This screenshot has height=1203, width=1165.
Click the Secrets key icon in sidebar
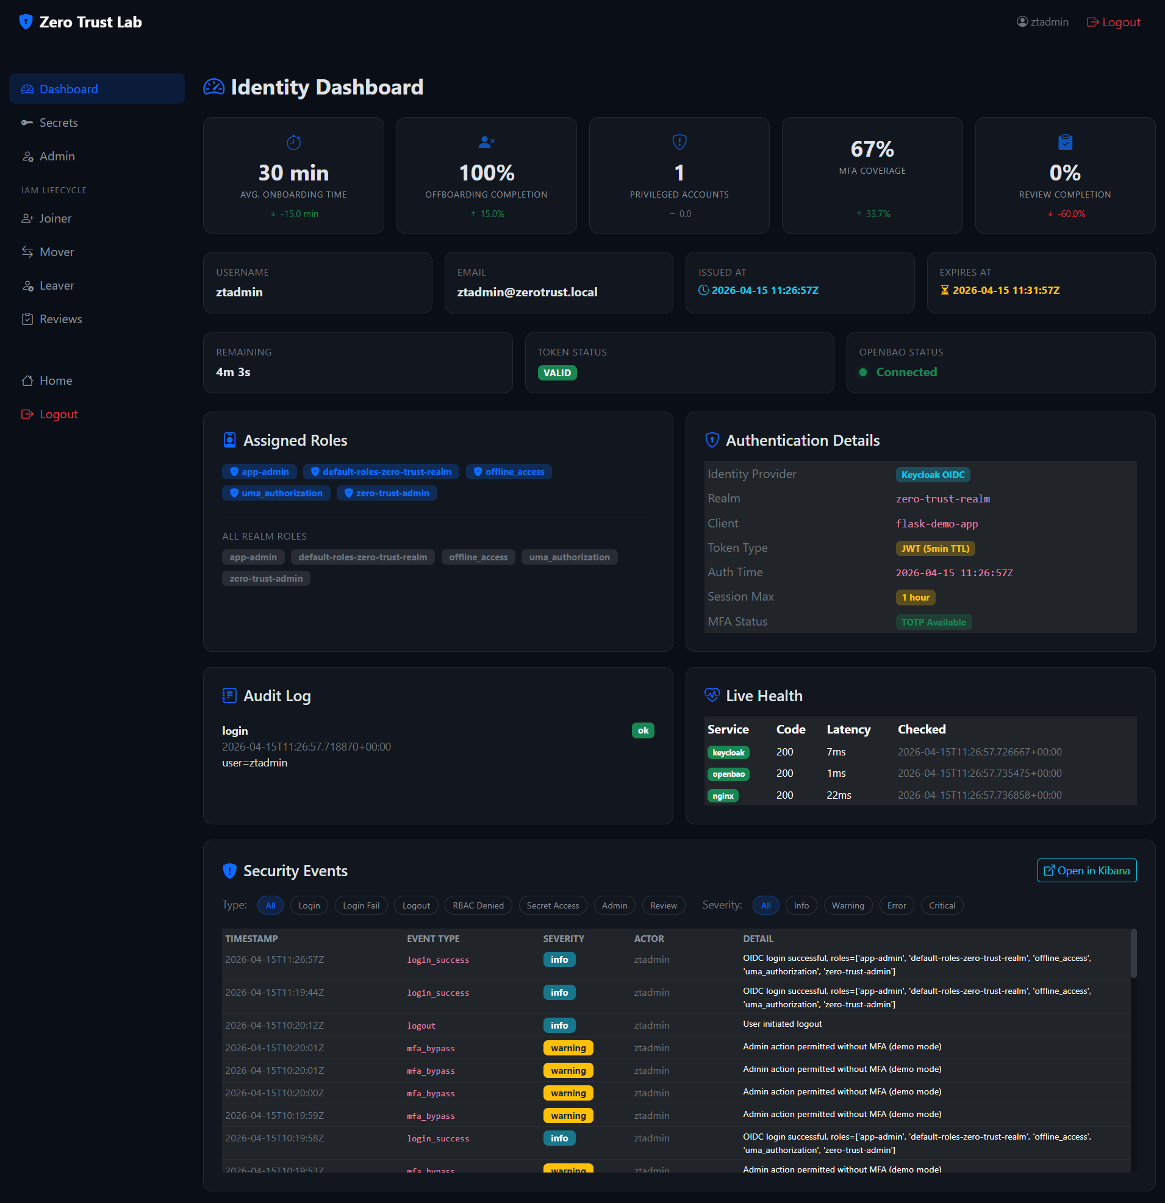[27, 123]
